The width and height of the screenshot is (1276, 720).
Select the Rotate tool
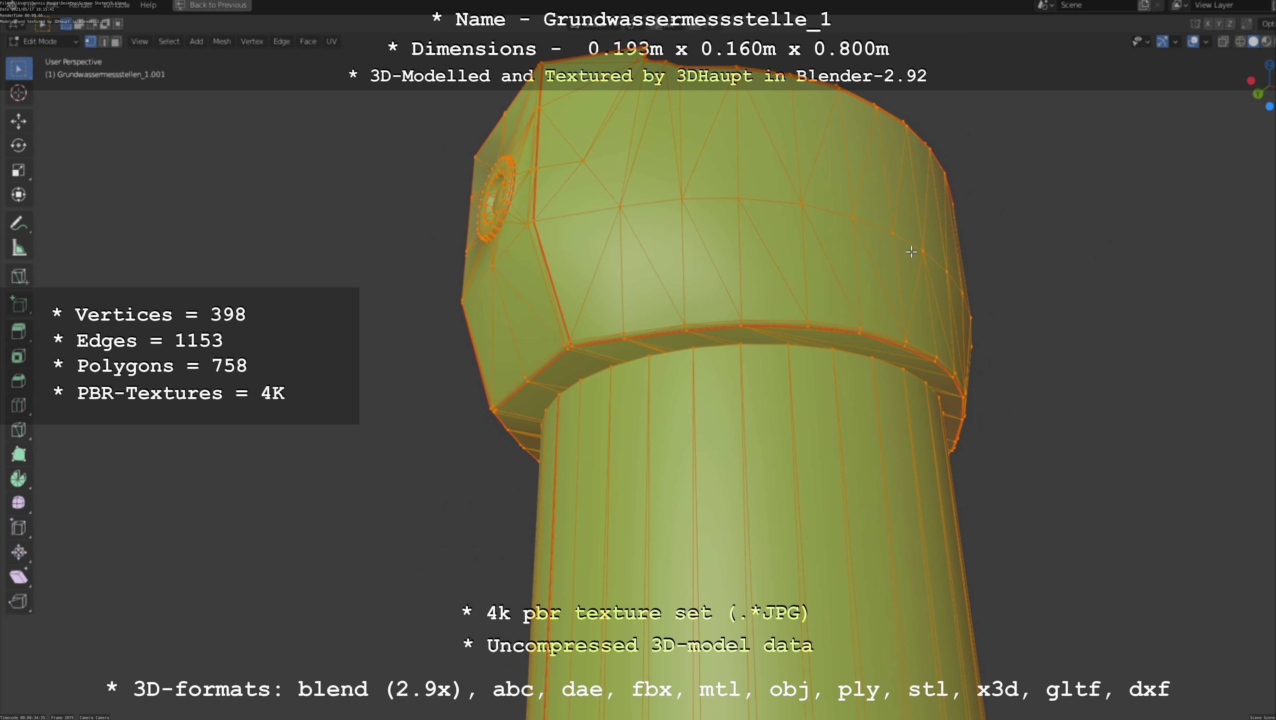19,145
